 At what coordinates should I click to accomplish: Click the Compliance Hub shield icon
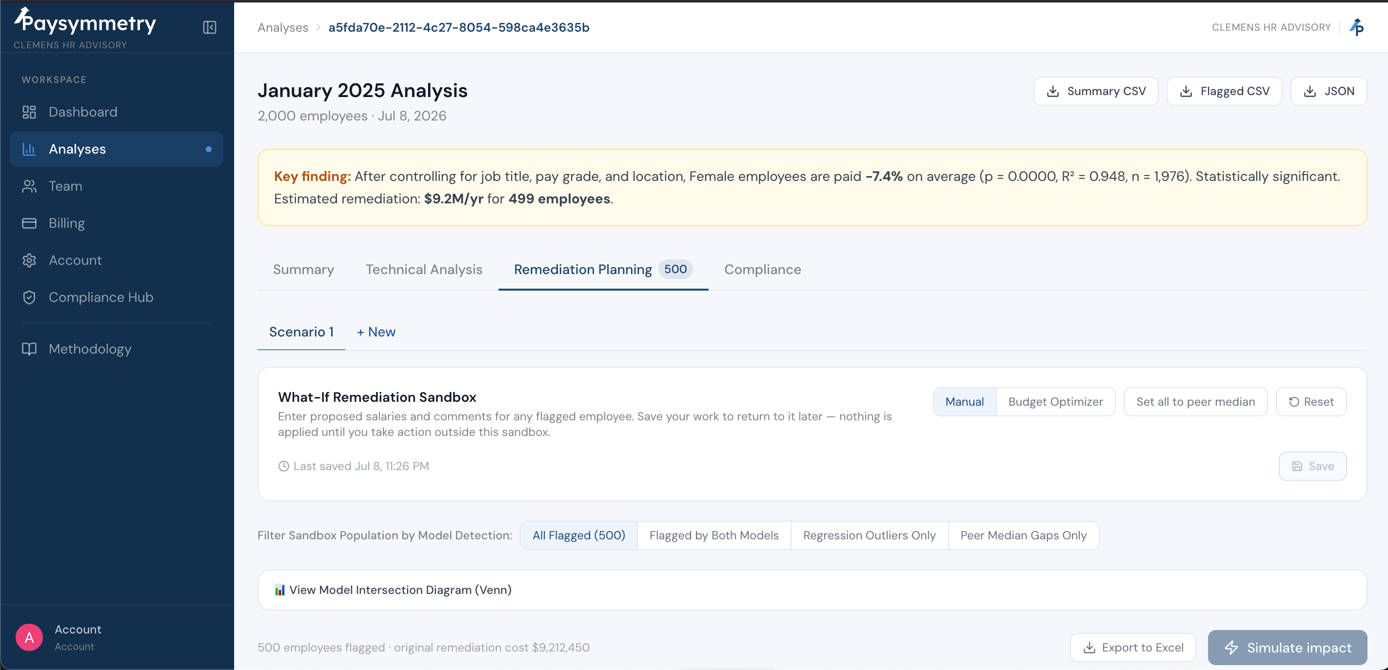click(29, 297)
